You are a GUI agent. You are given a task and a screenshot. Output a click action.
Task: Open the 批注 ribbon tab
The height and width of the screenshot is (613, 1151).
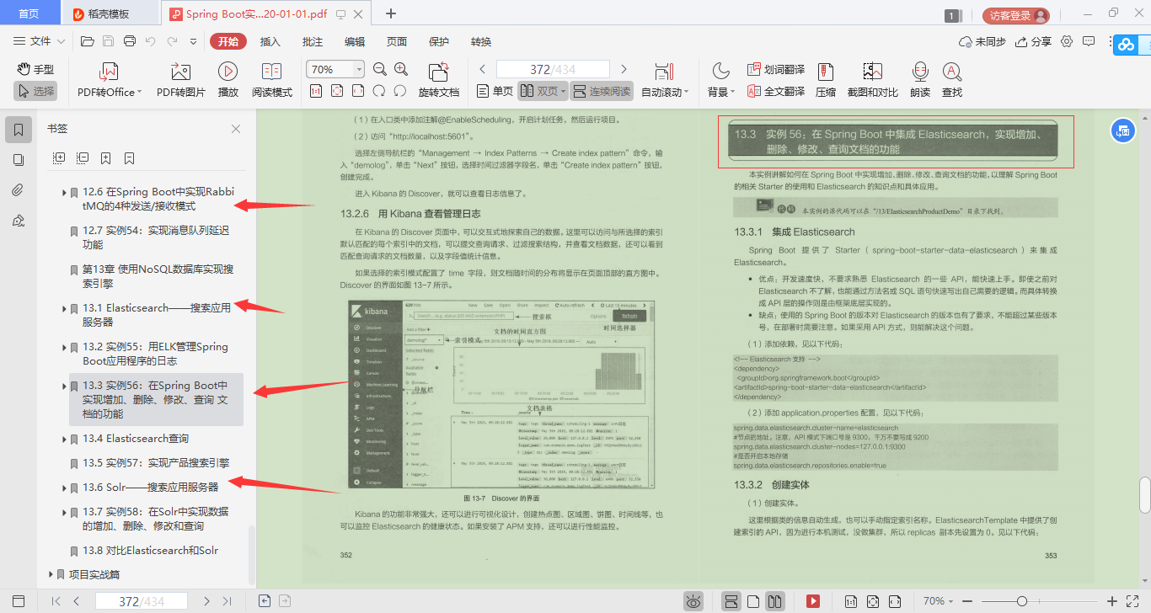pos(313,41)
